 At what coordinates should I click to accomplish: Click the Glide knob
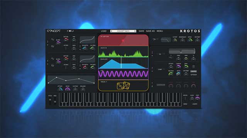point(192,99)
